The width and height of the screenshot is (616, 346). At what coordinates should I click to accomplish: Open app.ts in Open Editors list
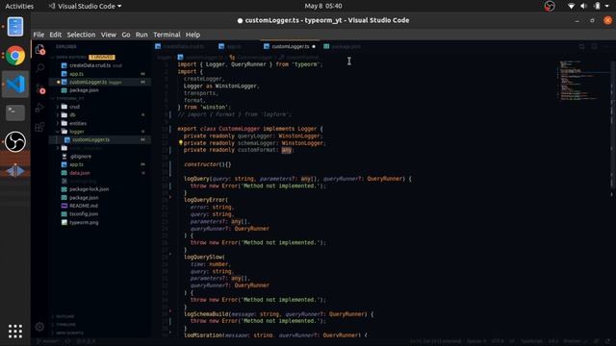[x=76, y=74]
